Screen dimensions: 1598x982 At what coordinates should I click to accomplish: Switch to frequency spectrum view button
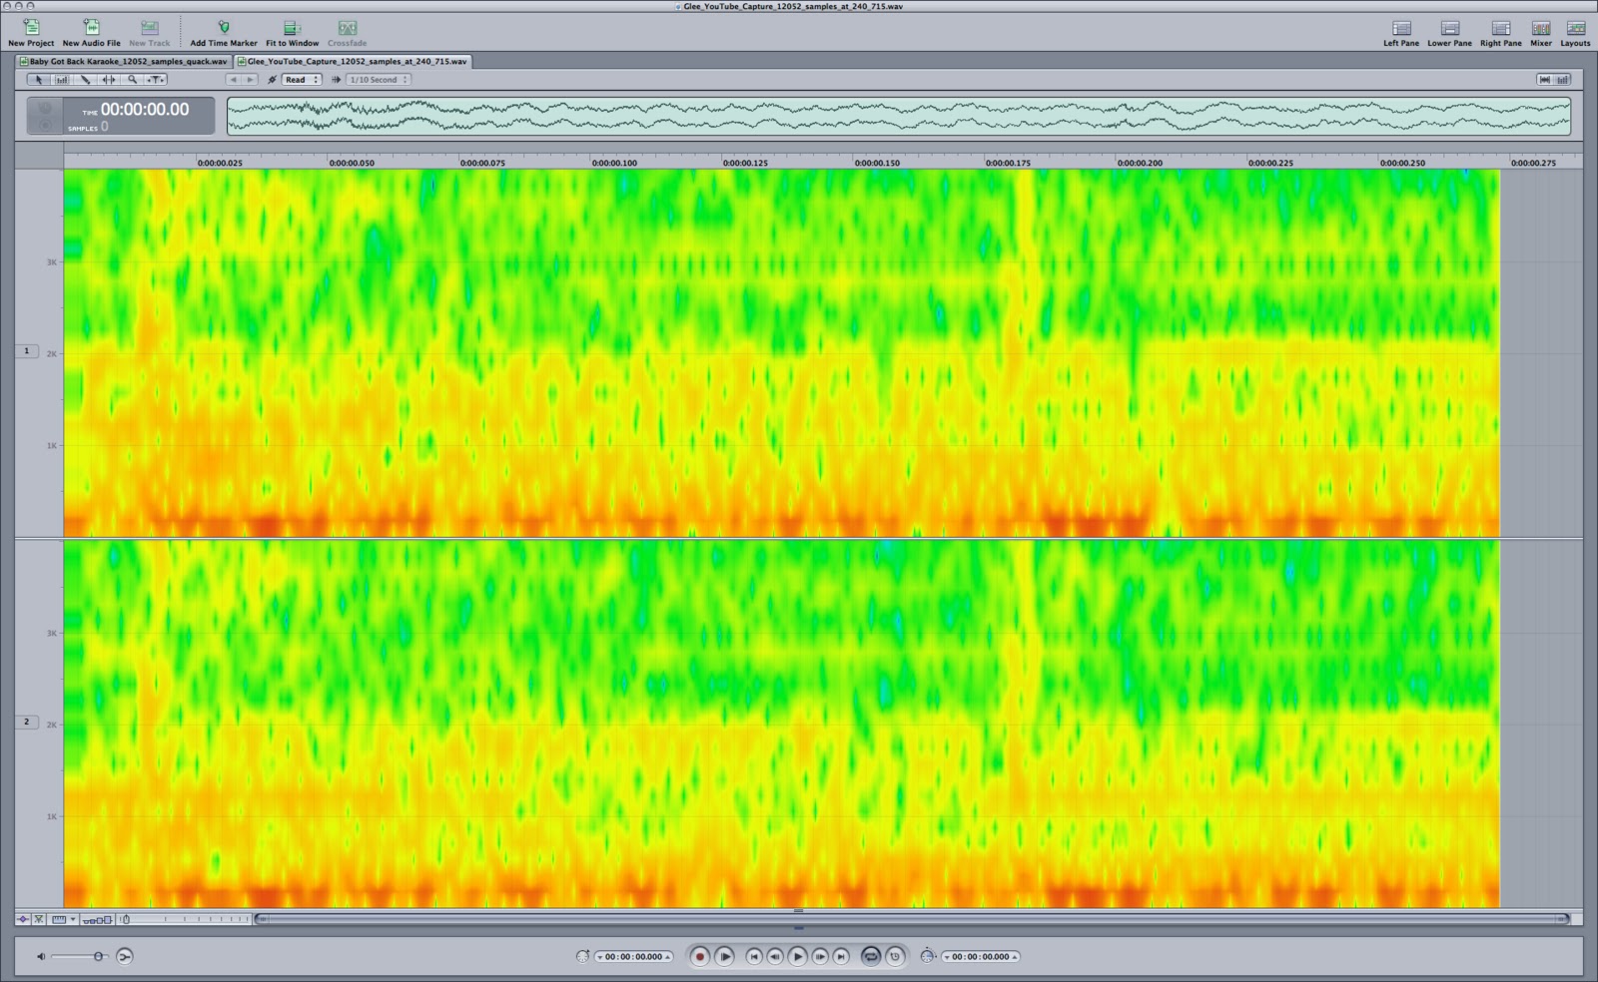click(x=1563, y=80)
